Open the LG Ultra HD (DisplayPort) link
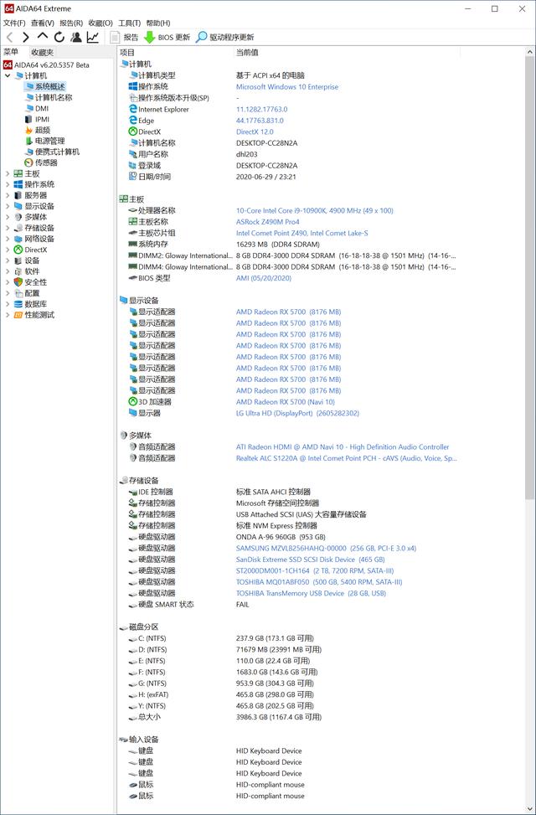The image size is (536, 815). coord(297,413)
